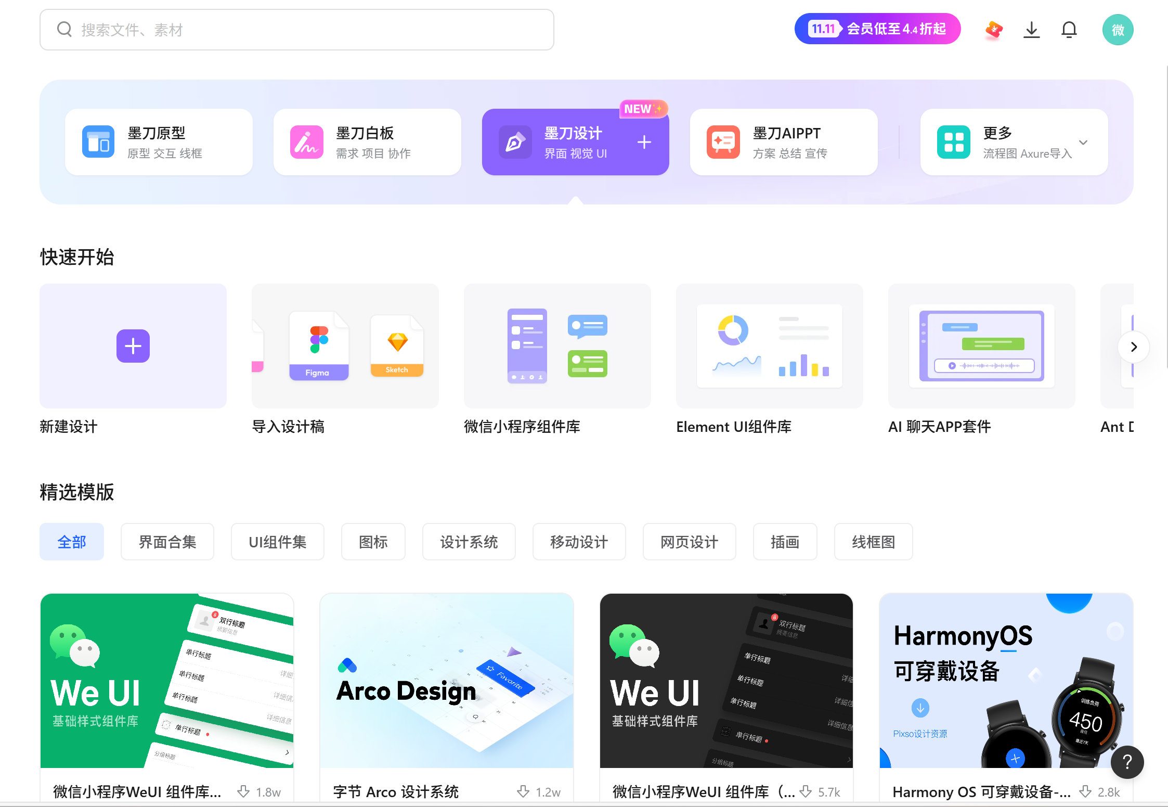Image resolution: width=1168 pixels, height=807 pixels.
Task: Click the Sketch icon in 导入设计稿
Action: (x=397, y=345)
